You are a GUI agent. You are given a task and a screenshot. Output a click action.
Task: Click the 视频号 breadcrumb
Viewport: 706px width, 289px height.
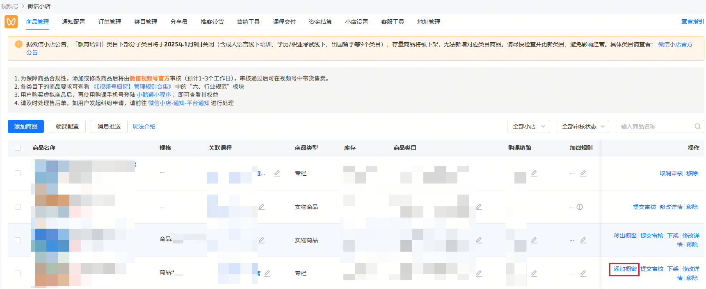10,6
